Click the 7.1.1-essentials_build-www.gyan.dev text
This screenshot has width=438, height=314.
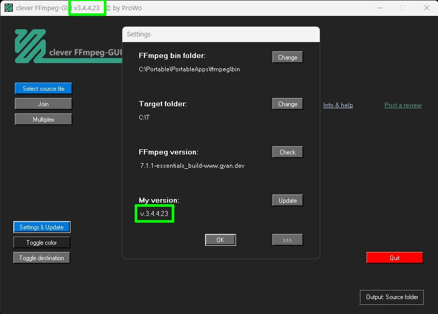[192, 166]
